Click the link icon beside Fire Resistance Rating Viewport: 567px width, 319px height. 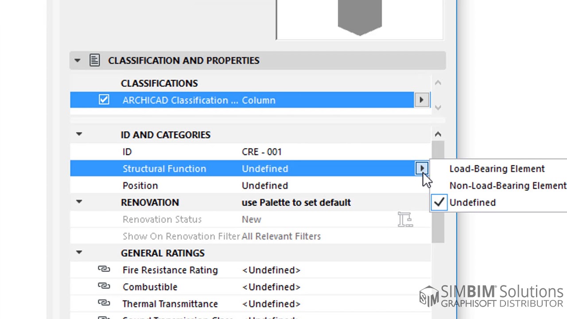click(x=104, y=269)
